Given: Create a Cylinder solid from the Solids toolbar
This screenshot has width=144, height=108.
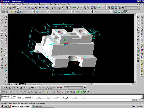Looking at the screenshot, I should tap(139, 23).
